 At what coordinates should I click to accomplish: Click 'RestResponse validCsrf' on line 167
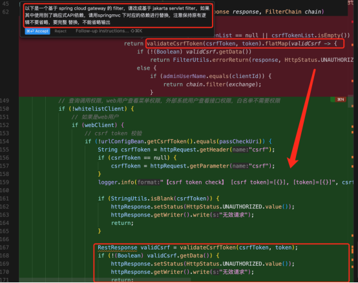pyautogui.click(x=134, y=248)
